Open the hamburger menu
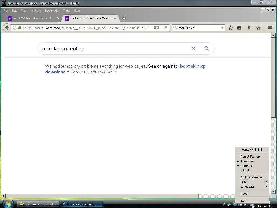The image size is (277, 208). tap(270, 28)
